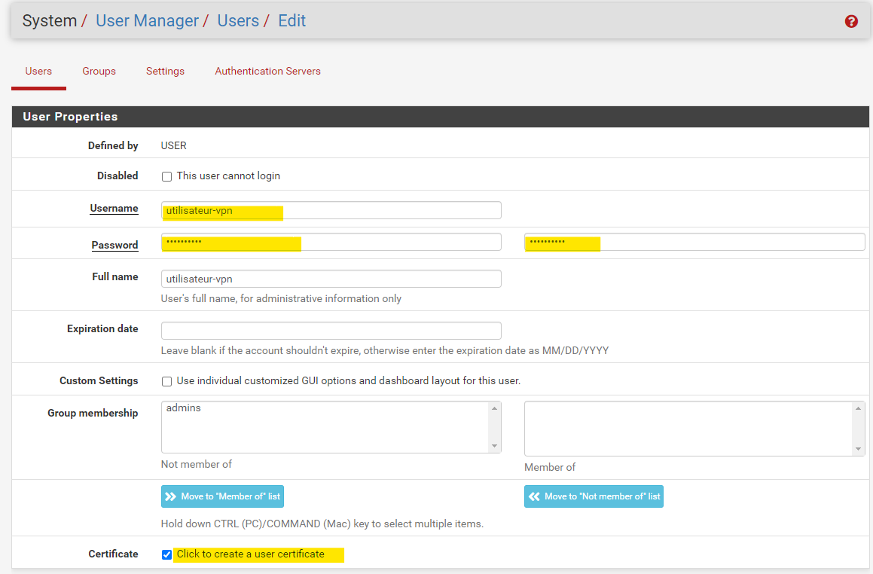Switch to the Groups tab
This screenshot has width=873, height=574.
99,71
